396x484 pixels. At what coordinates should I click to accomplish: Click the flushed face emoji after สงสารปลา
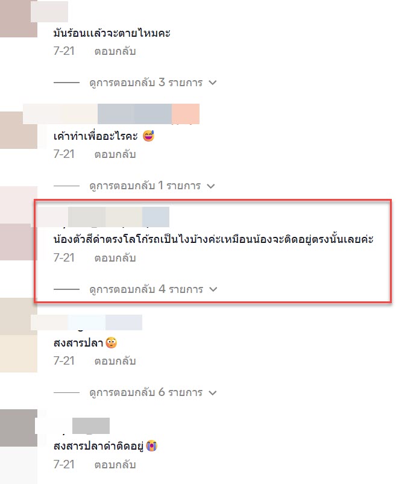111,342
